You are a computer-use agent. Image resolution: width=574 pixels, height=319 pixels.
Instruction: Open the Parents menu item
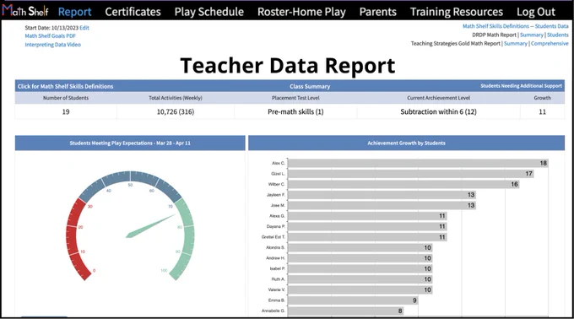pos(378,12)
